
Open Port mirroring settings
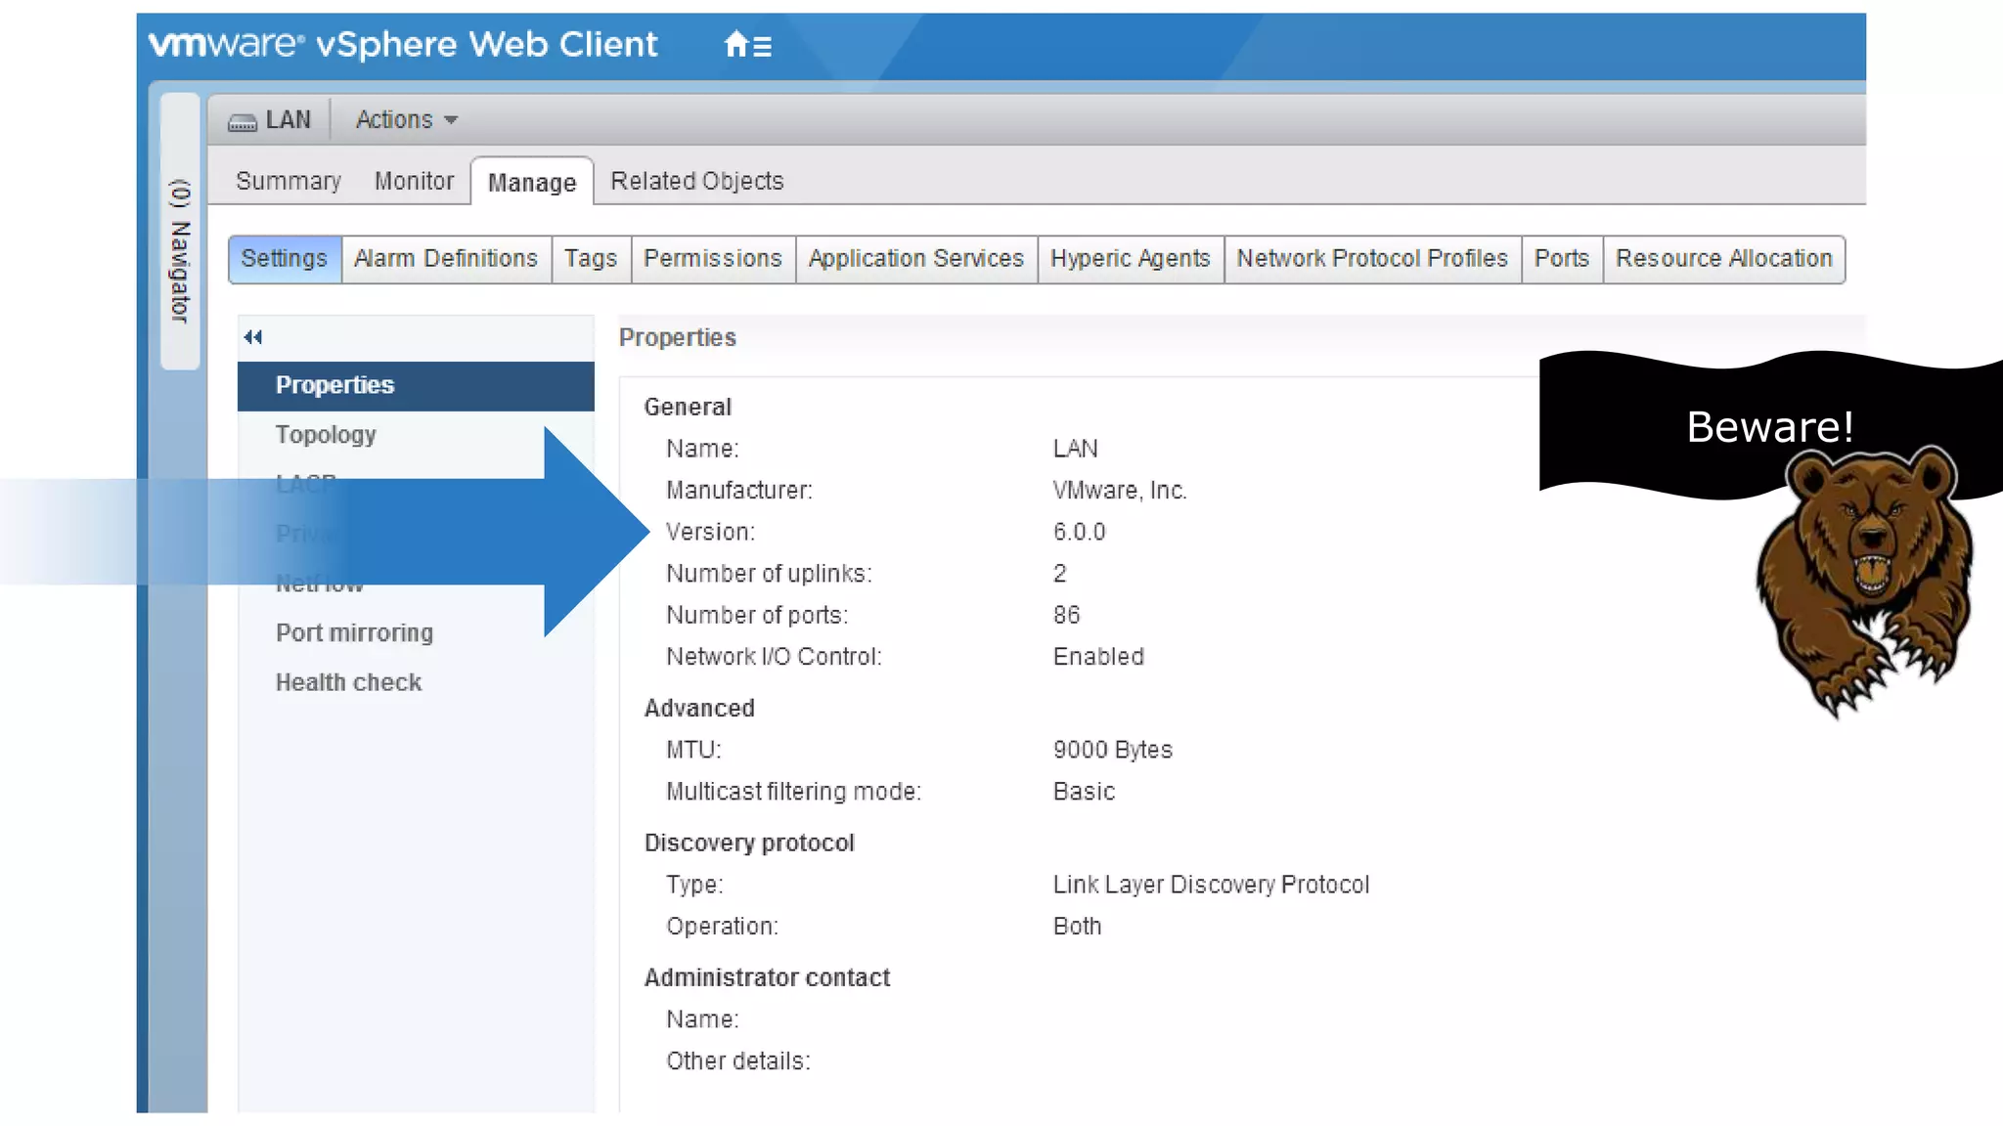coord(354,633)
